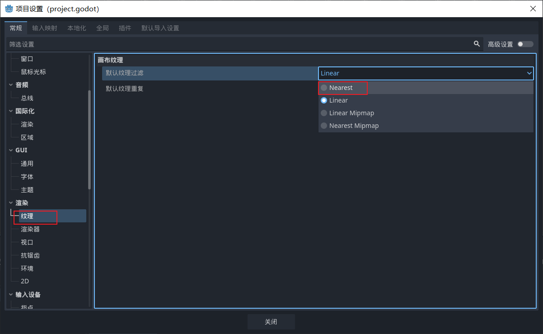The height and width of the screenshot is (334, 543).
Task: Click the search magnifier icon
Action: pyautogui.click(x=477, y=44)
